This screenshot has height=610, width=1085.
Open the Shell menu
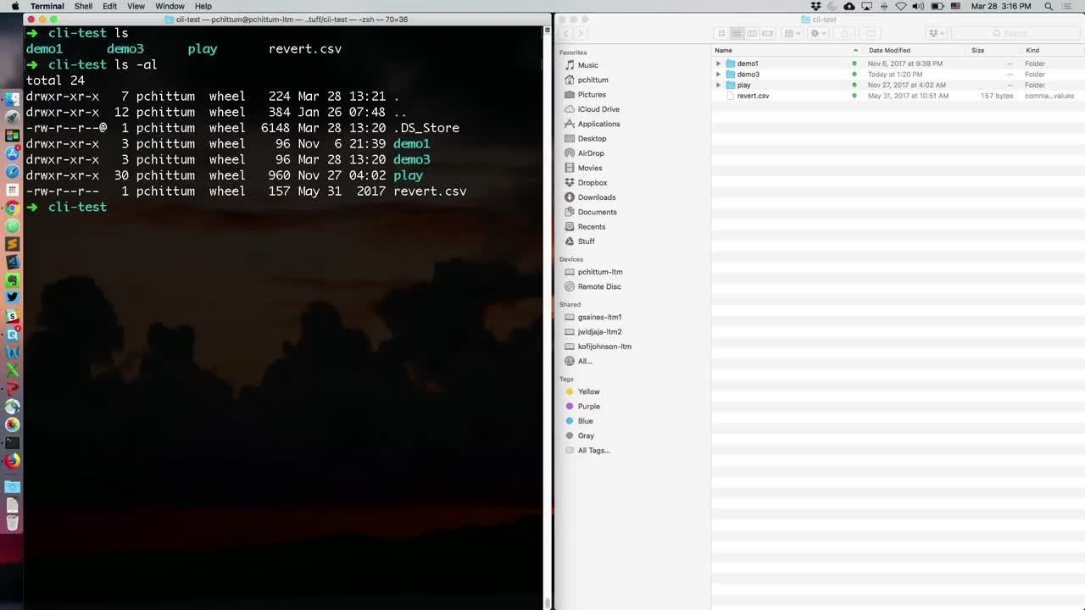pos(83,6)
